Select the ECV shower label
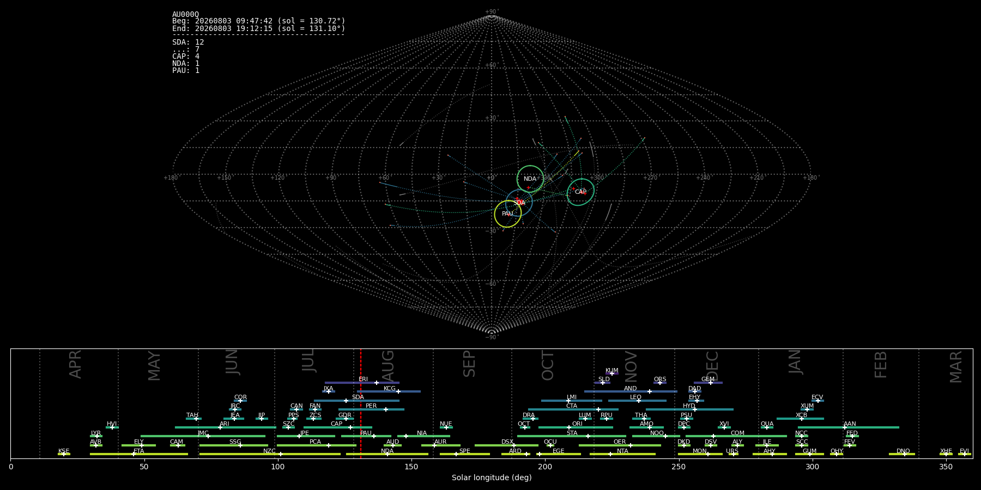The width and height of the screenshot is (981, 490). coord(817,397)
